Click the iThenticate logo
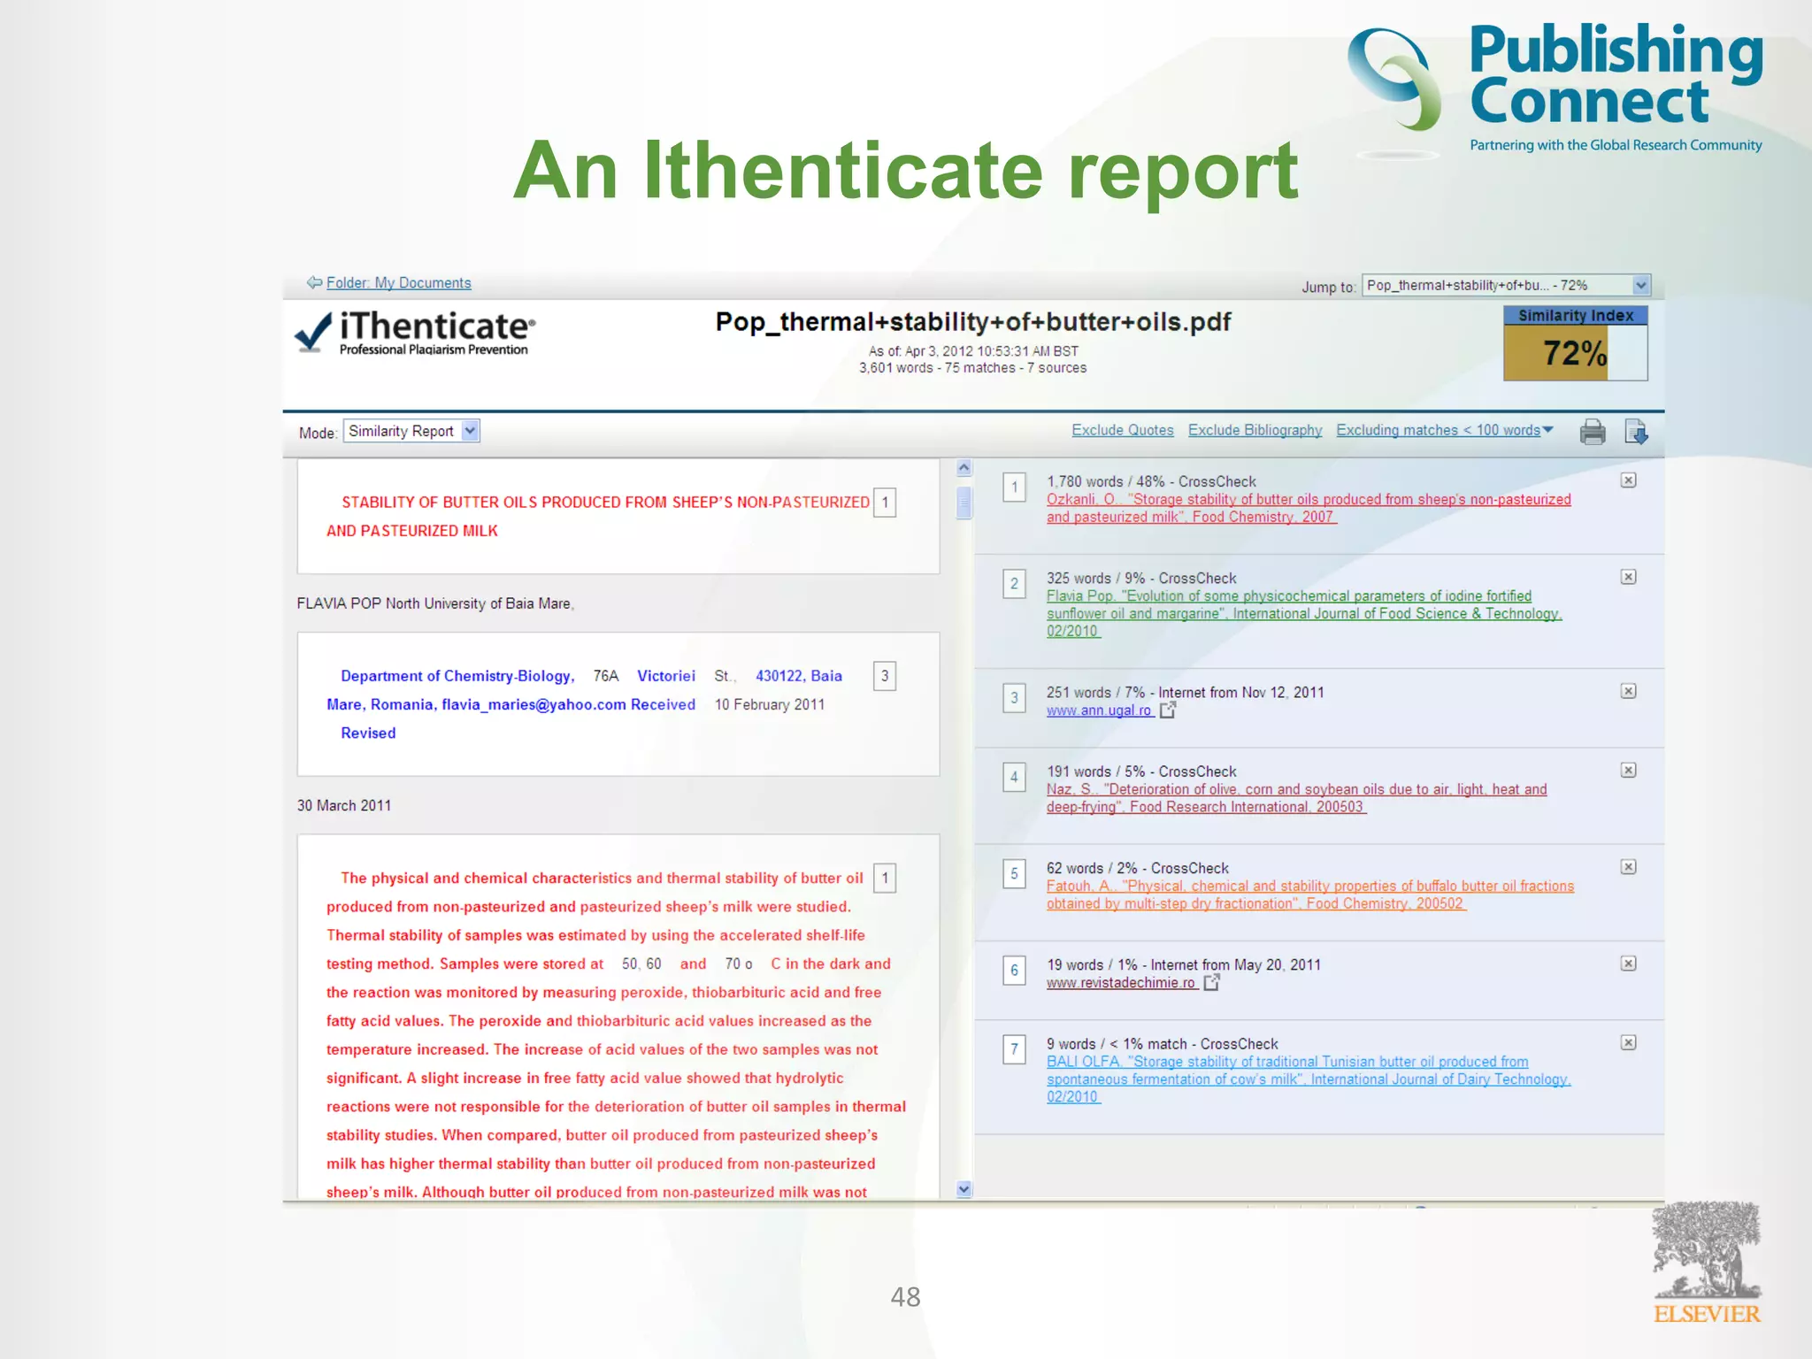The width and height of the screenshot is (1812, 1359). [x=415, y=333]
